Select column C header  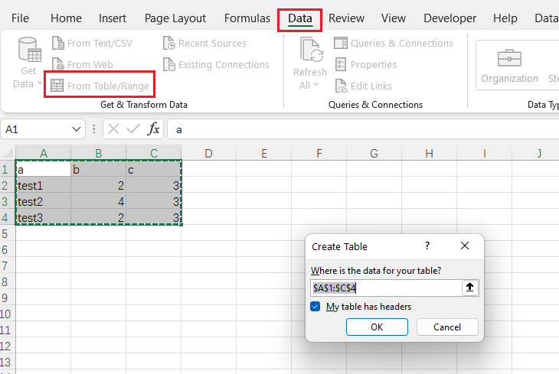tap(154, 153)
